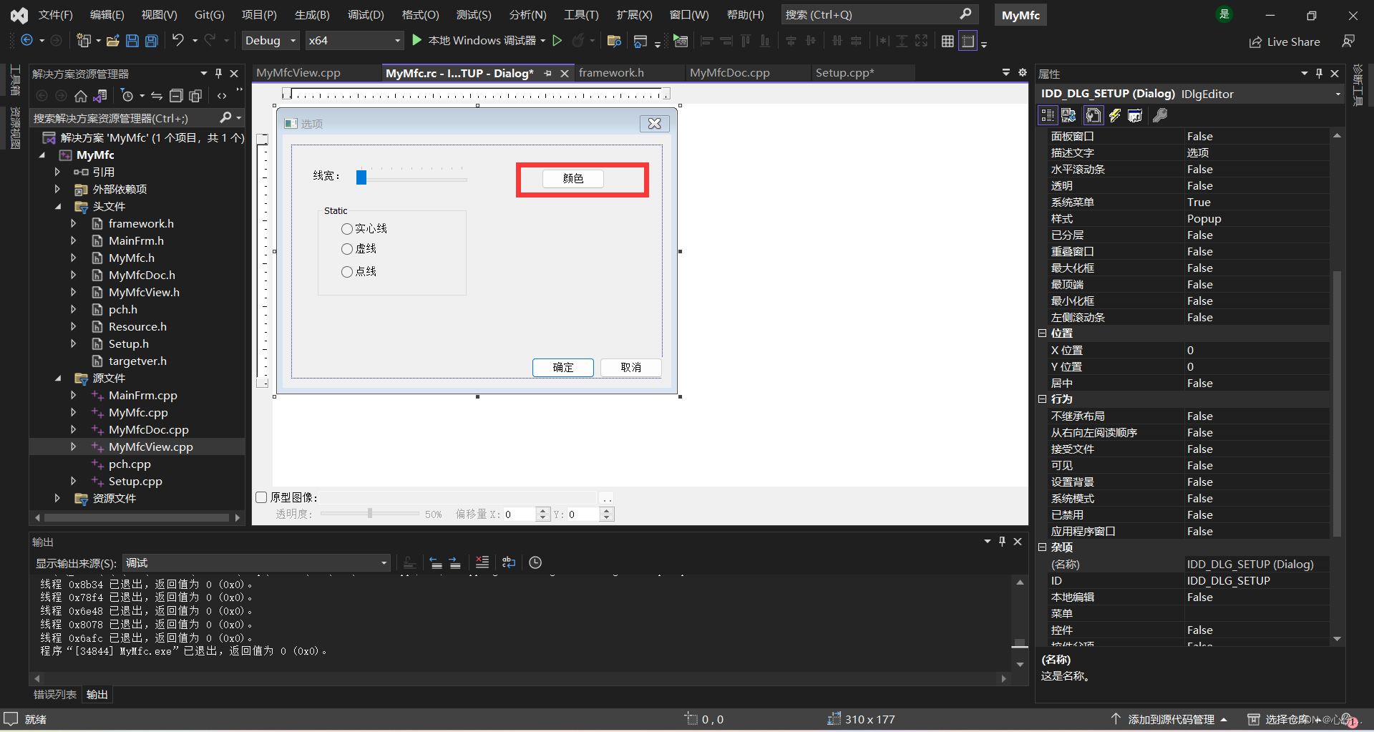The width and height of the screenshot is (1374, 732).
Task: Click Show All Files icon in Solution Explorer
Action: coord(195,95)
